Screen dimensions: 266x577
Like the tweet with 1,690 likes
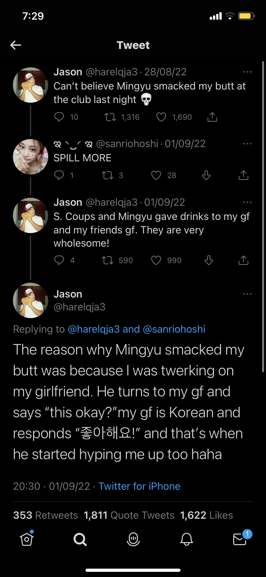click(161, 117)
